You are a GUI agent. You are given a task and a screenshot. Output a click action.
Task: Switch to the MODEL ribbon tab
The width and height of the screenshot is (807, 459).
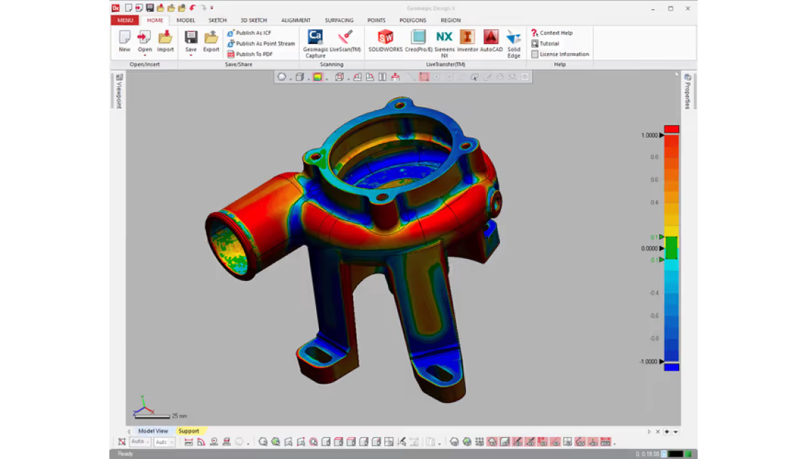click(x=186, y=20)
